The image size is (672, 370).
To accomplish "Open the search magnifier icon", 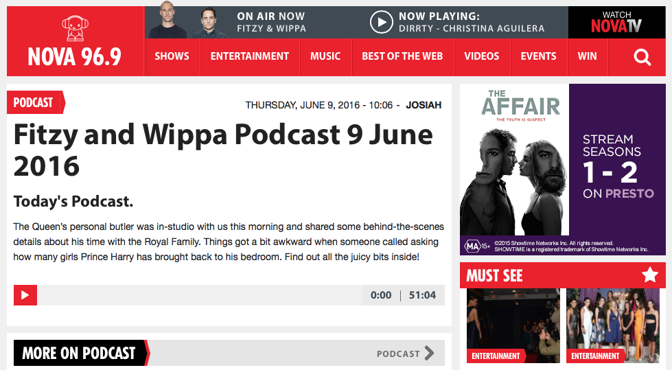I will tap(642, 56).
